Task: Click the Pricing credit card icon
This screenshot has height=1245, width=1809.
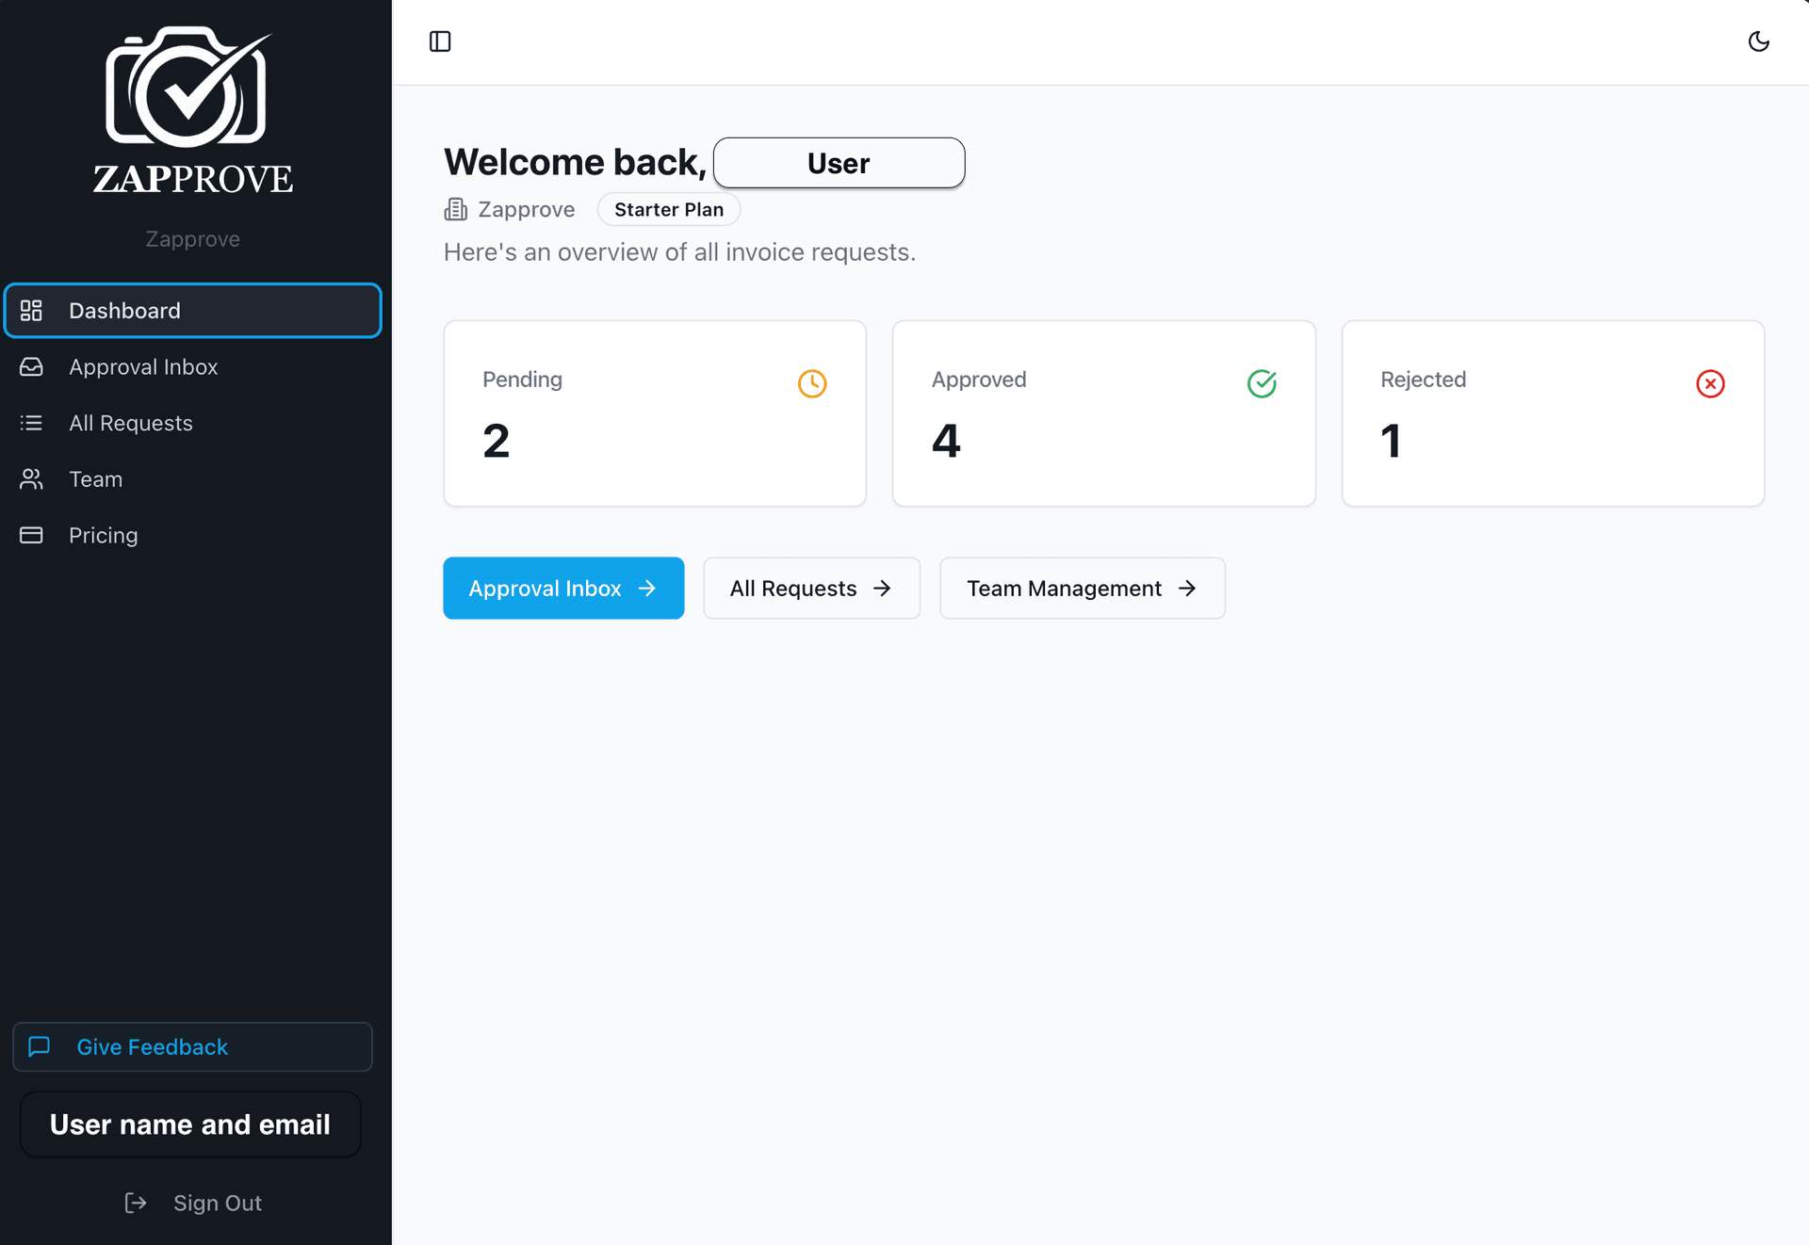Action: 31,535
